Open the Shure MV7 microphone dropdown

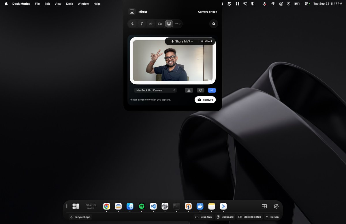182,41
